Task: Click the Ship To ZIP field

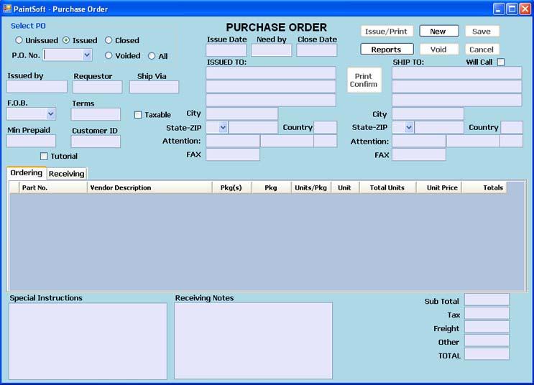Action: coord(439,127)
